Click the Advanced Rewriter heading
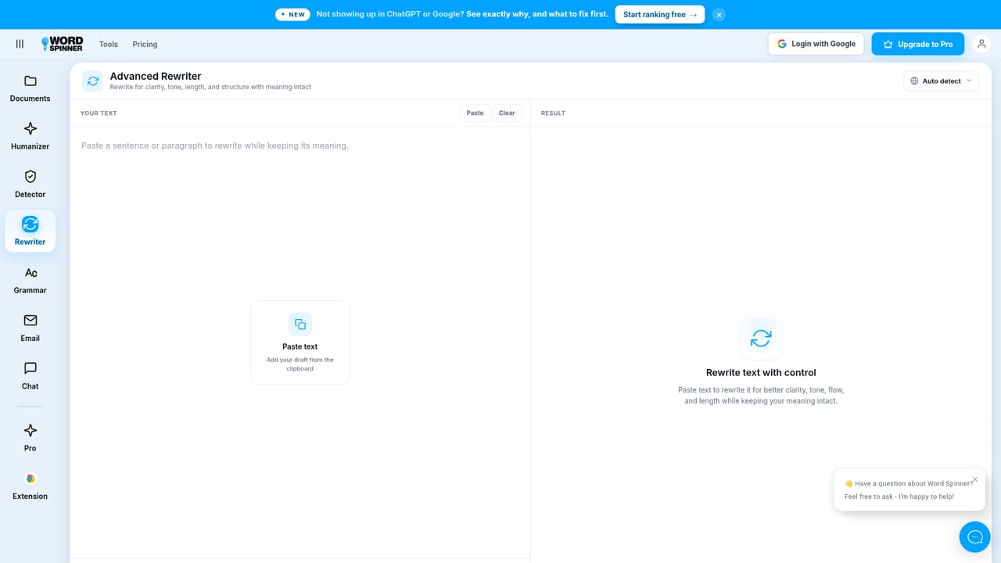 click(156, 76)
